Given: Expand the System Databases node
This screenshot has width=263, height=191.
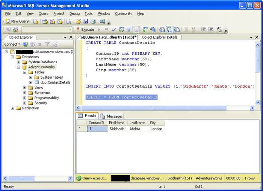Looking at the screenshot, I should [x=18, y=62].
